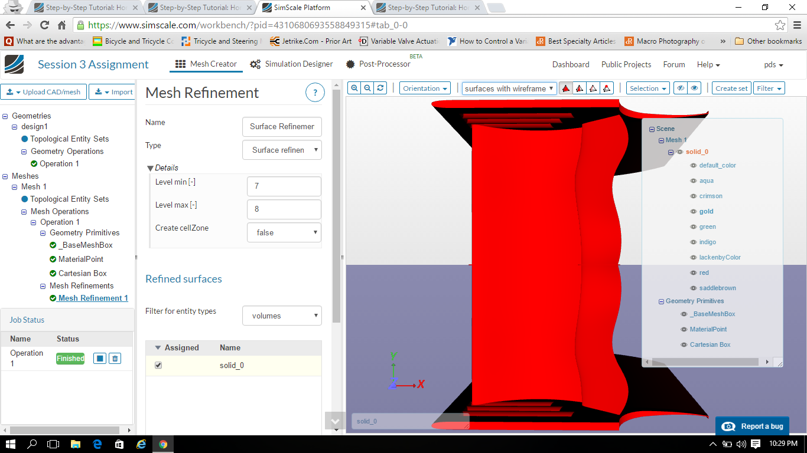Switch to Chrome in the taskbar
This screenshot has height=453, width=807.
point(163,444)
